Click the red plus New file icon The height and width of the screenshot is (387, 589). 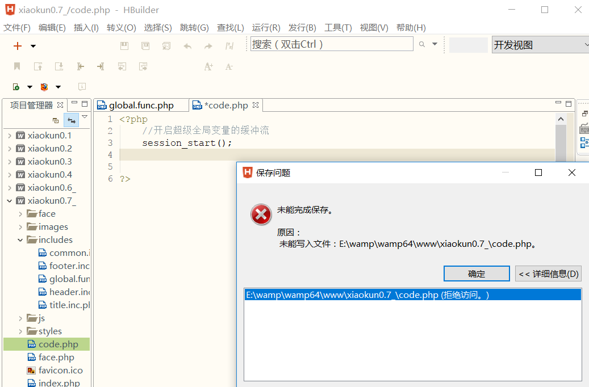click(x=18, y=46)
